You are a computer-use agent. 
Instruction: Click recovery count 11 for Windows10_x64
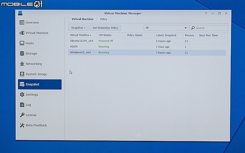click(x=186, y=53)
